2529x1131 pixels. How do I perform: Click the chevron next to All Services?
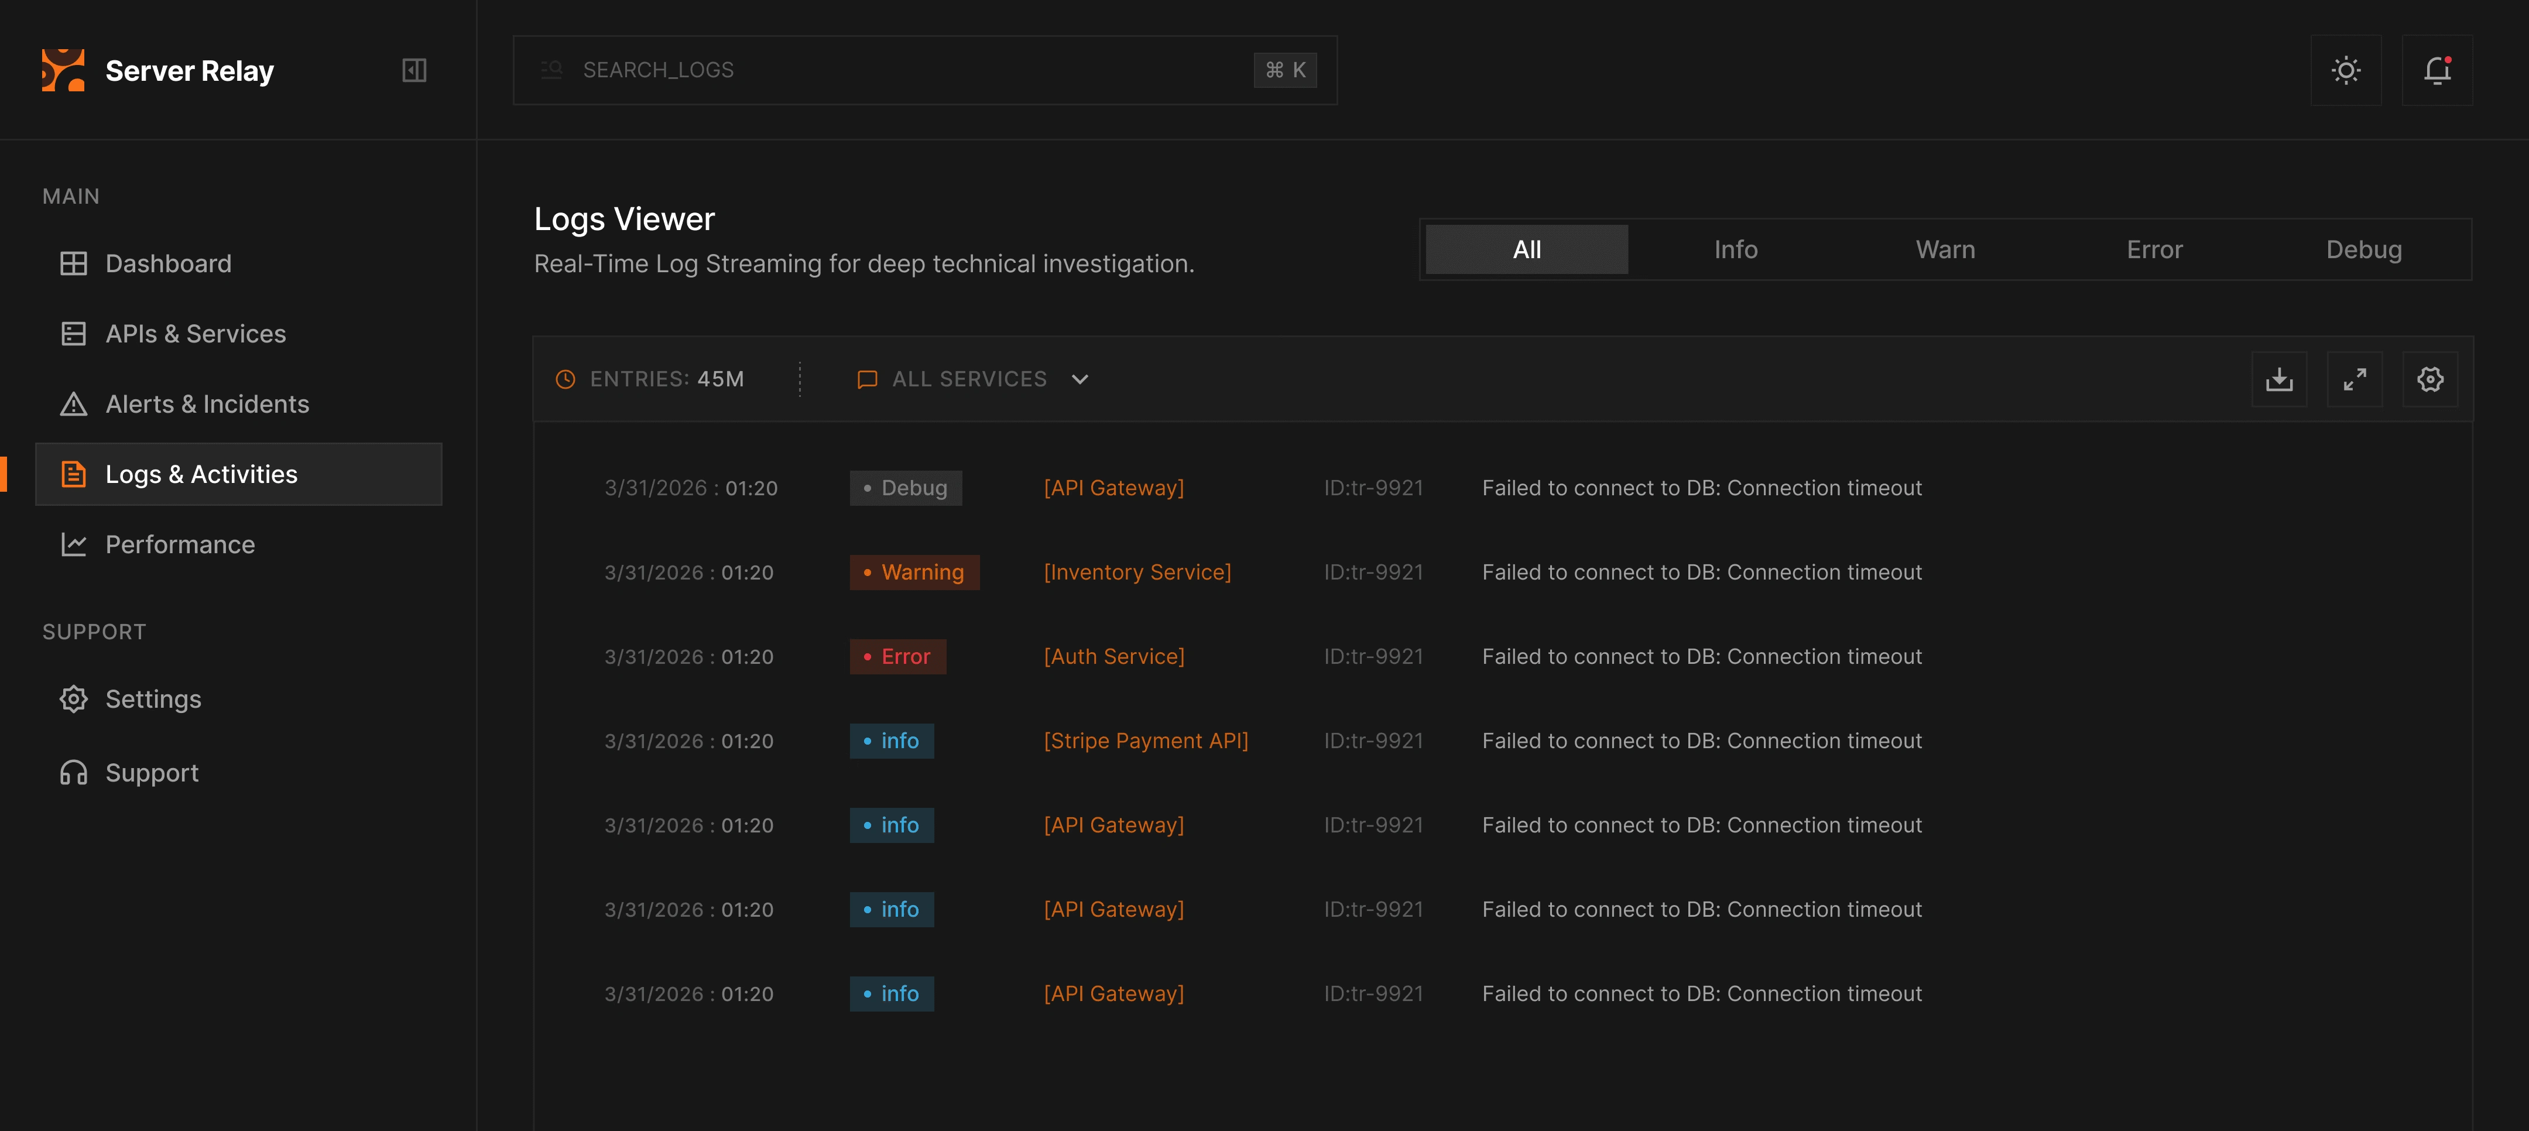pyautogui.click(x=1080, y=379)
